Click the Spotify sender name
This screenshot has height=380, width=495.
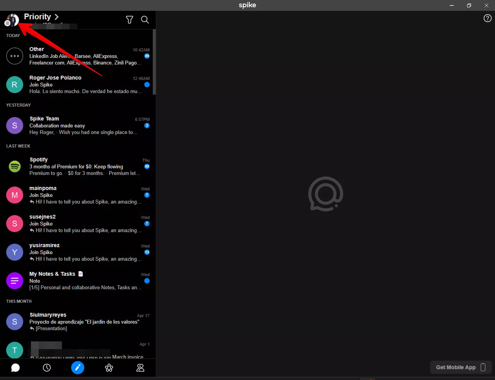(39, 159)
